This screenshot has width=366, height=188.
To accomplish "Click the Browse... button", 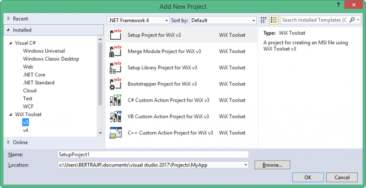I will point(272,165).
